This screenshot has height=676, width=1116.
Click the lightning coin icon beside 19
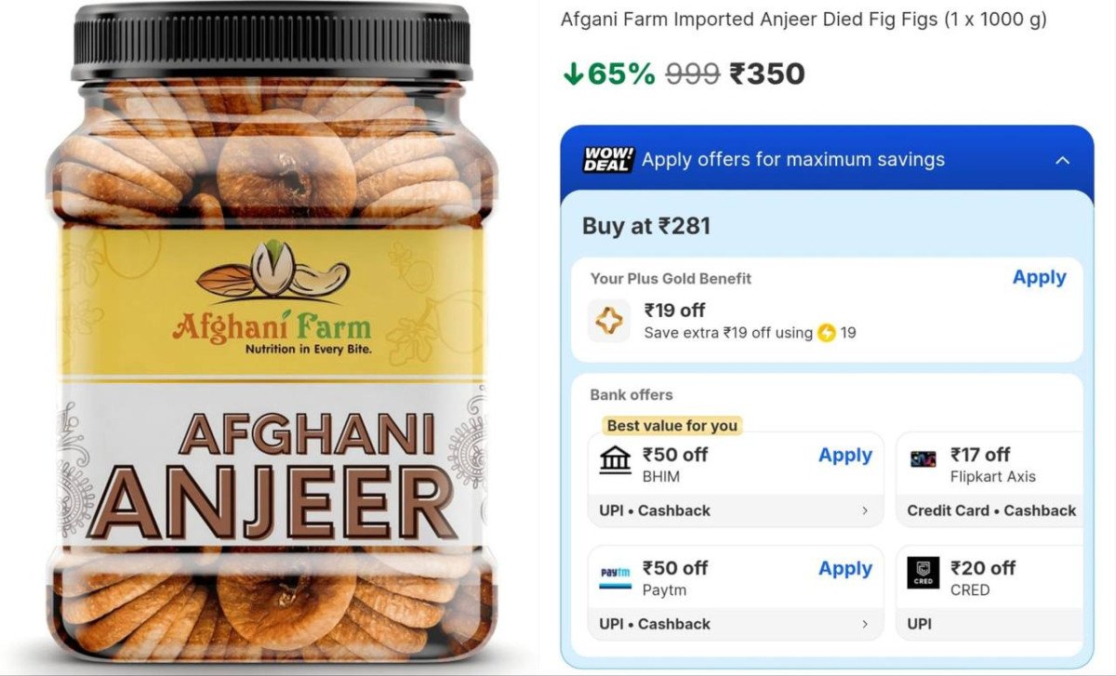tap(827, 331)
